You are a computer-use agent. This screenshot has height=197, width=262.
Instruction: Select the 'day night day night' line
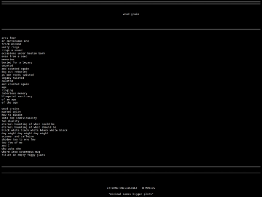click(x=25, y=133)
